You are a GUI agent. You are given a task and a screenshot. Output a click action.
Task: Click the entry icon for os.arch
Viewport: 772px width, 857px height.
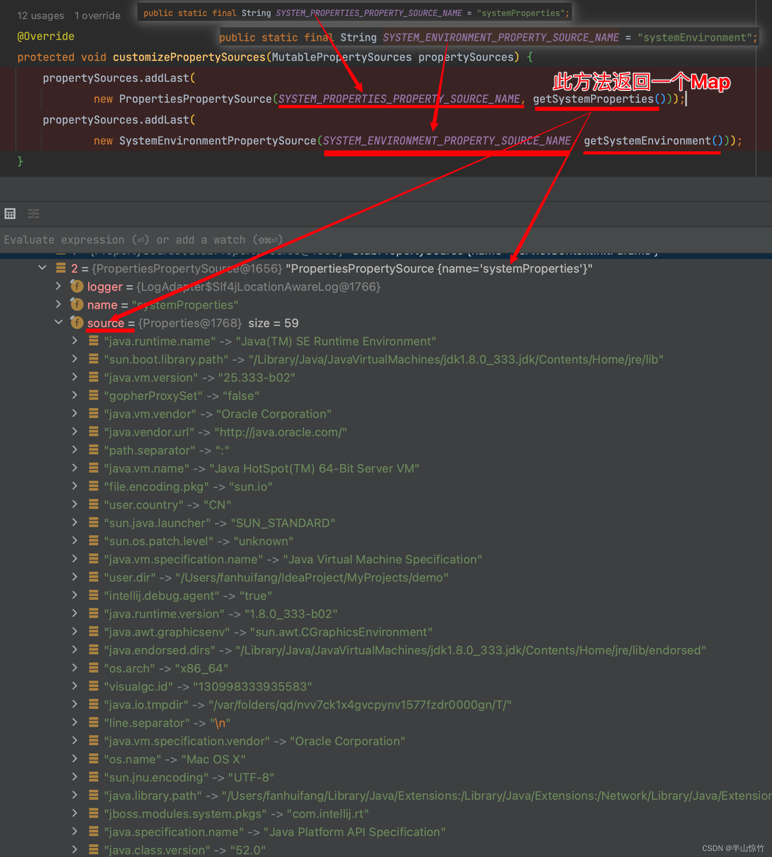[x=94, y=668]
